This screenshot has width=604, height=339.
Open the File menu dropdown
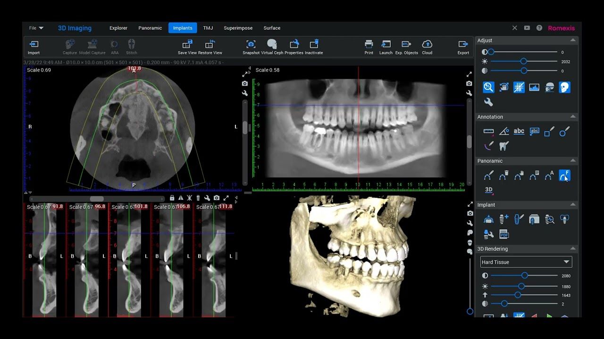click(36, 28)
